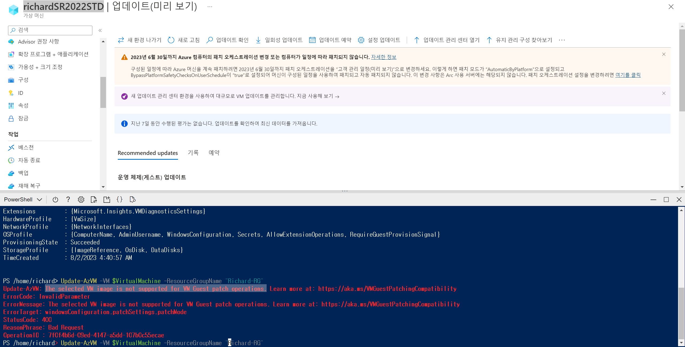This screenshot has width=685, height=347.
Task: Open 베스천 in sidebar menu
Action: coord(26,147)
